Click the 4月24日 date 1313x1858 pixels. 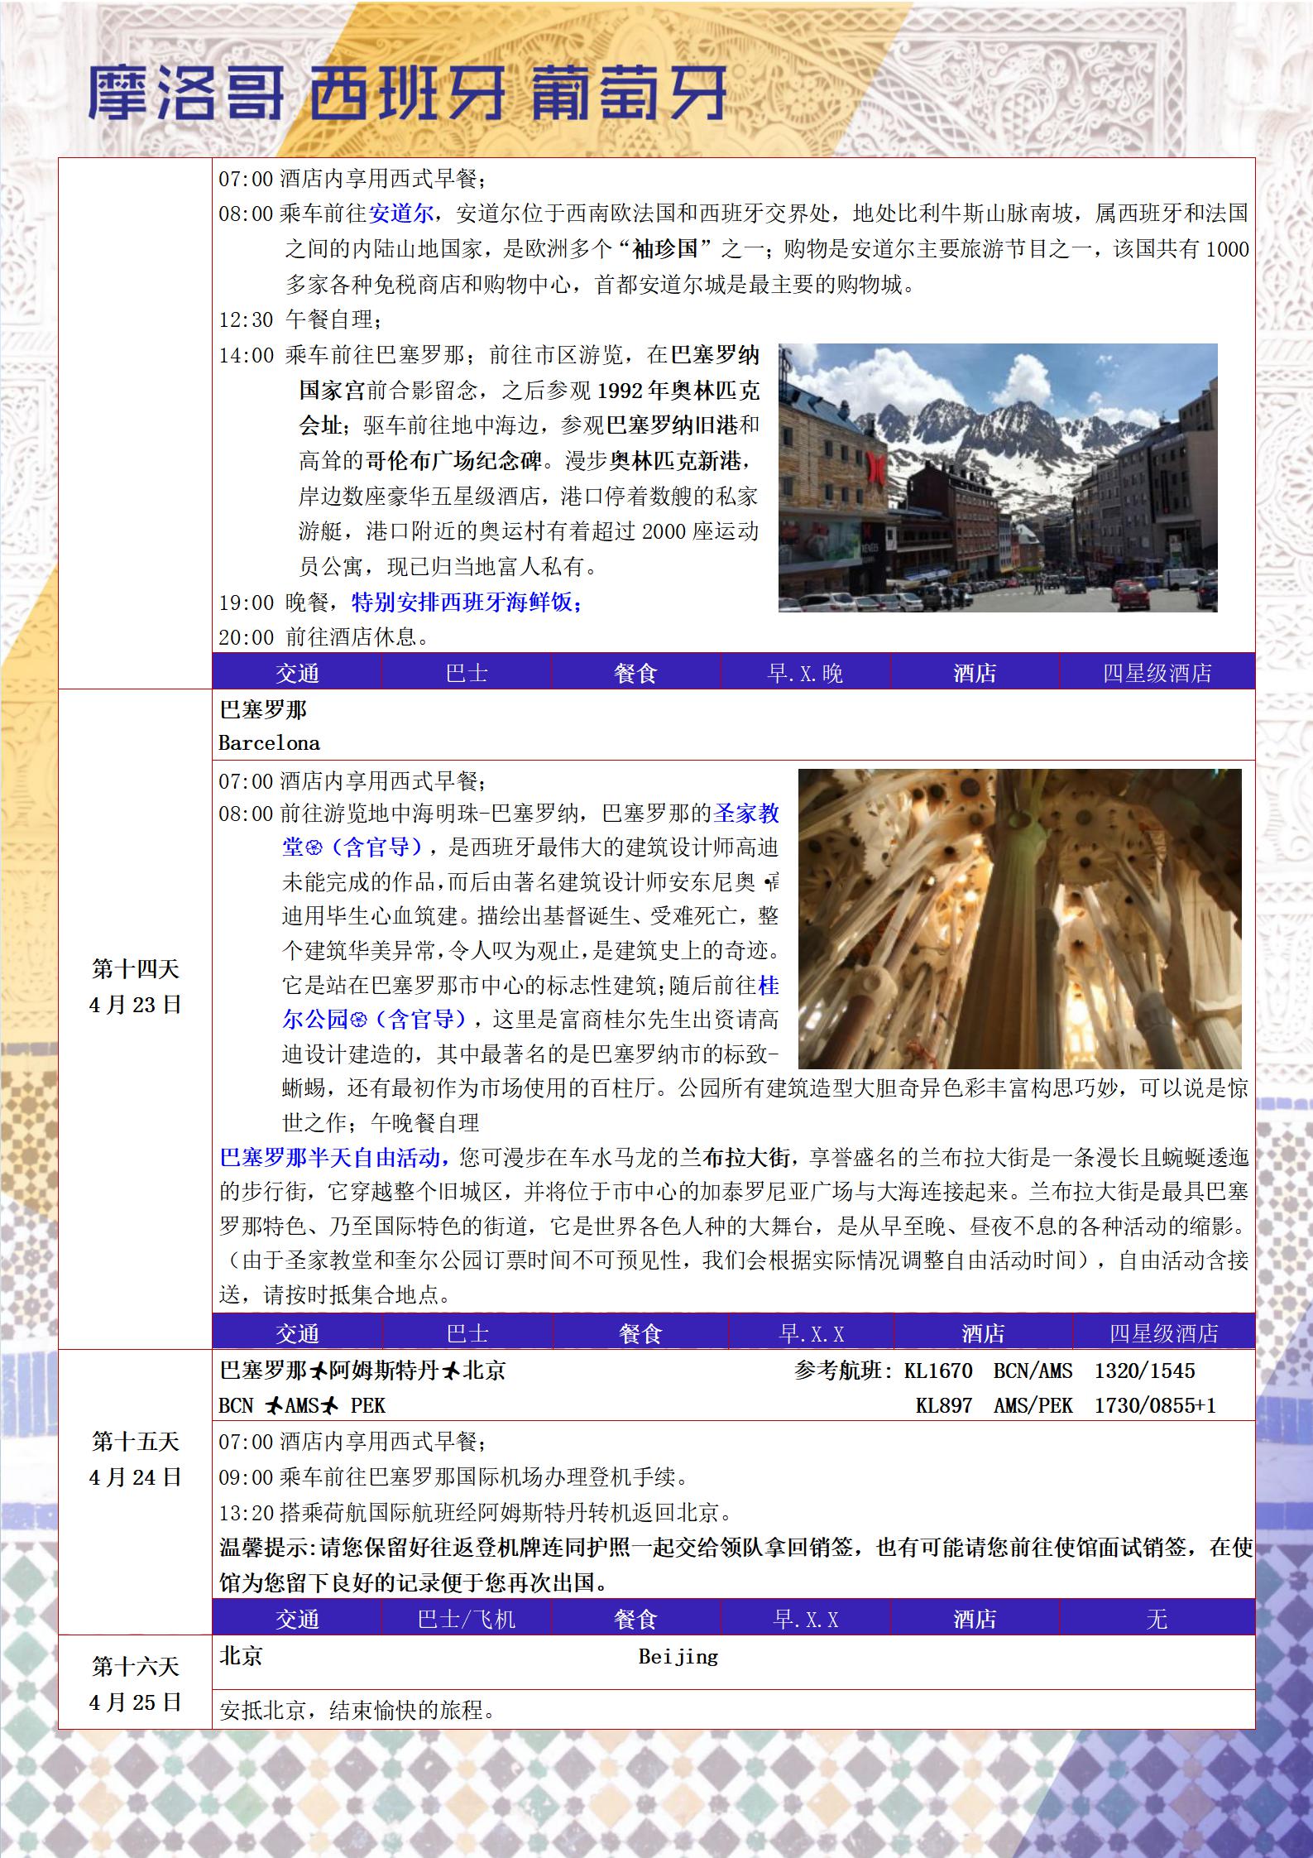click(135, 1477)
